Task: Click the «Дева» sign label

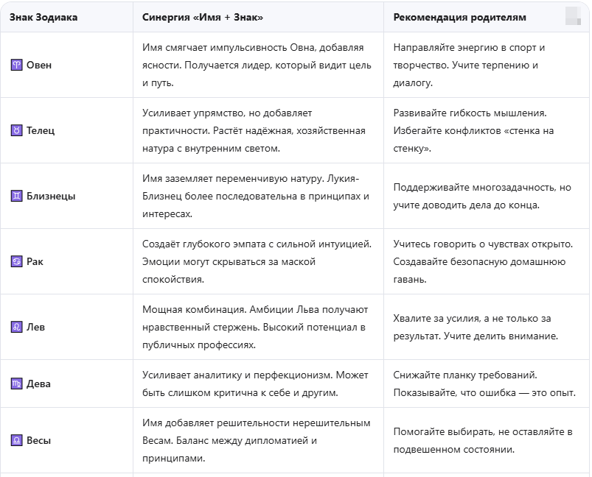Action: click(x=38, y=384)
